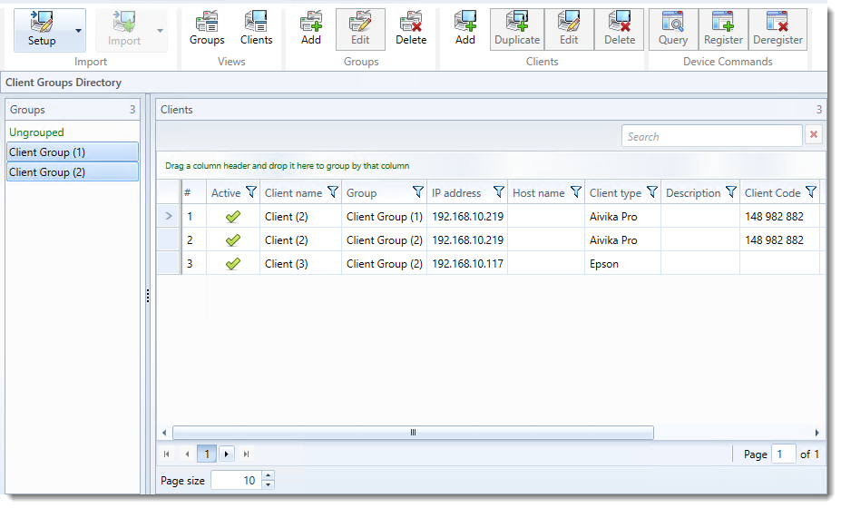Edit the selected group
The width and height of the screenshot is (841, 508).
click(360, 30)
